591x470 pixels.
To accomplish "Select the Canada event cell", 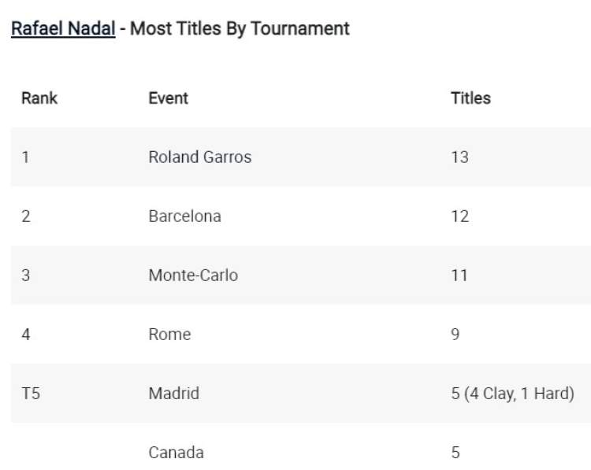I will point(176,453).
